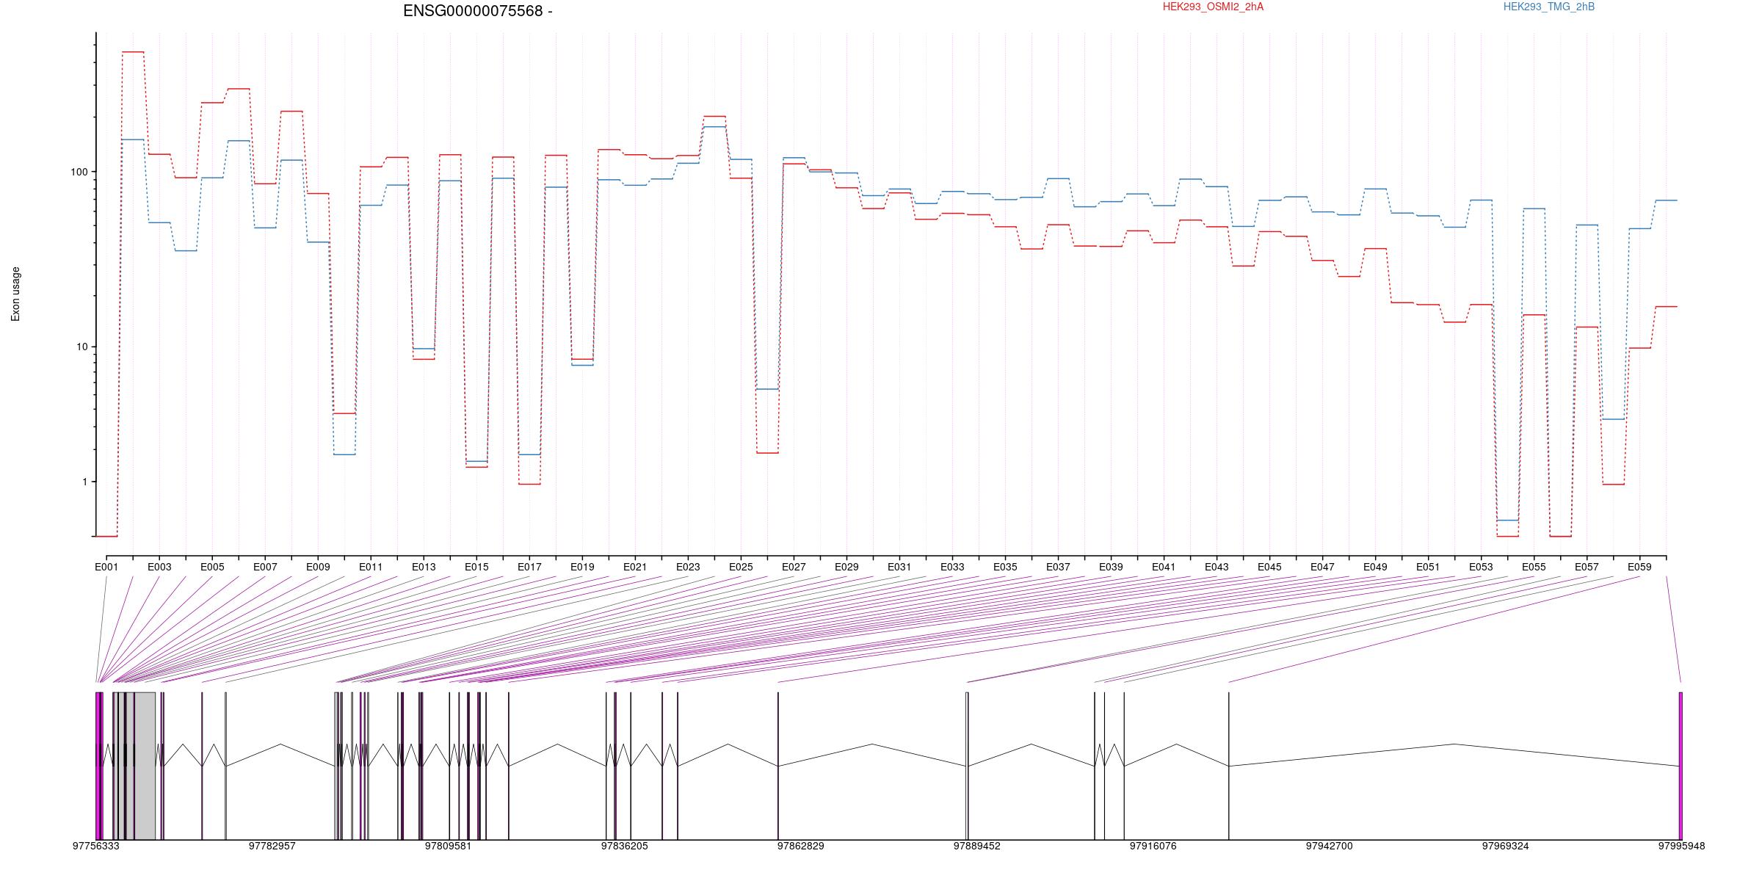Click exon label E013
Image resolution: width=1762 pixels, height=881 pixels.
pyautogui.click(x=424, y=567)
